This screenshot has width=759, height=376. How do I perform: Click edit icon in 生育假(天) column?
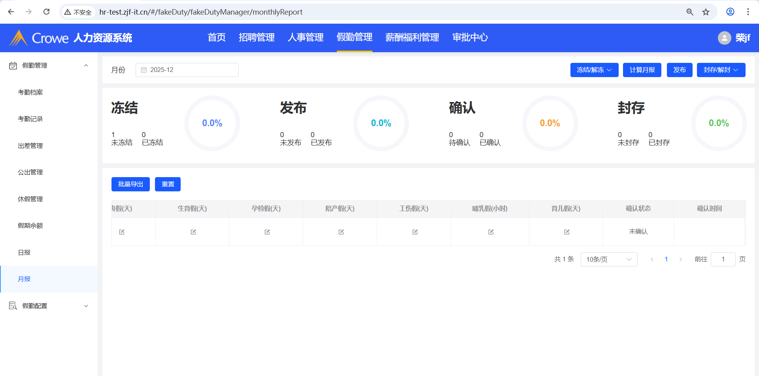(193, 232)
